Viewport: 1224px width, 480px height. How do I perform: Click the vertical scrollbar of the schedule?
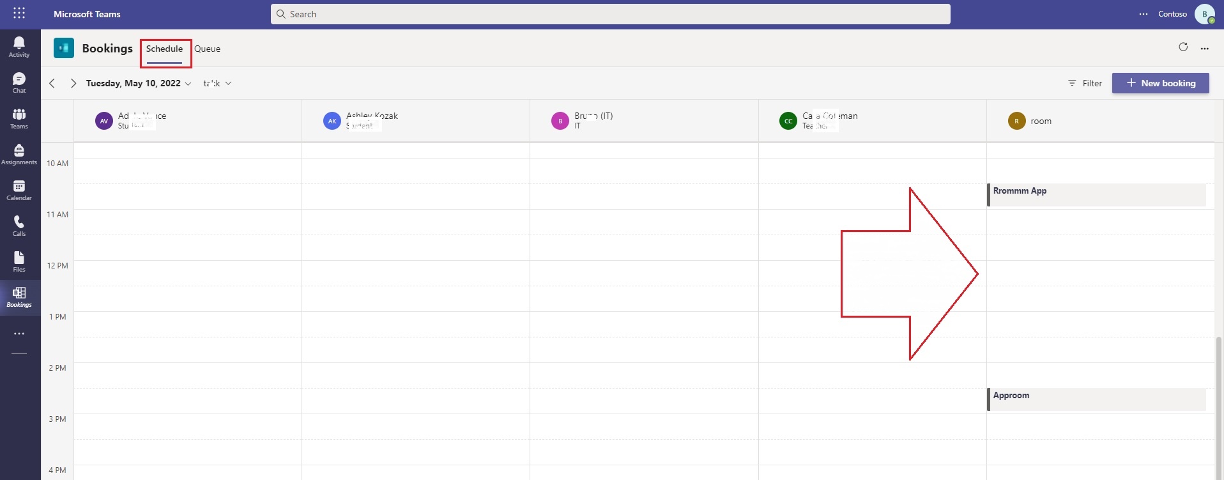pyautogui.click(x=1218, y=408)
